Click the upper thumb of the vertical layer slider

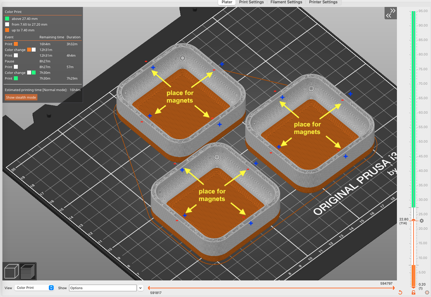[x=414, y=220]
